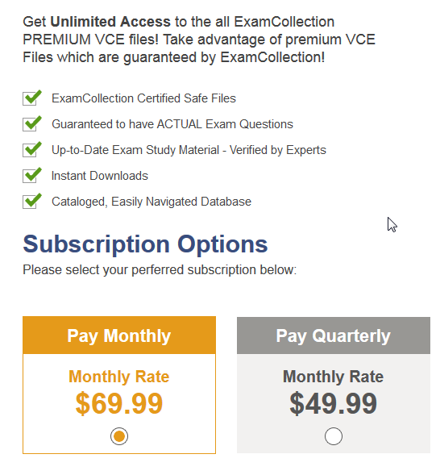Select the Pay Quarterly radio button

click(x=334, y=436)
